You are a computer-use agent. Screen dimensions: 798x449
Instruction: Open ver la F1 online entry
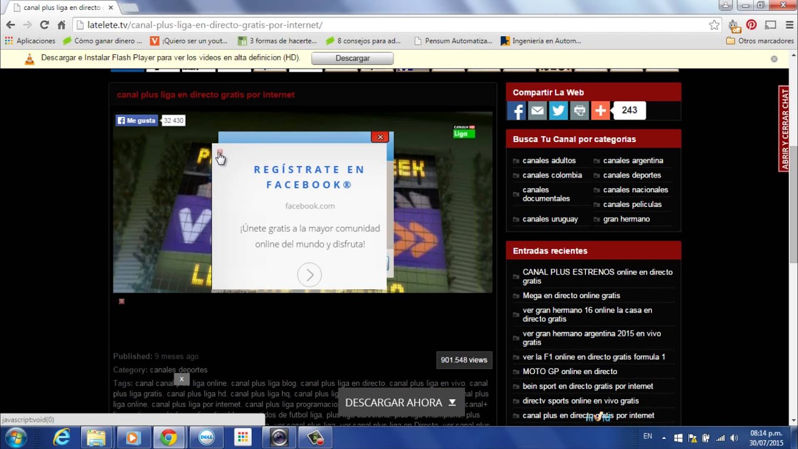(x=594, y=357)
